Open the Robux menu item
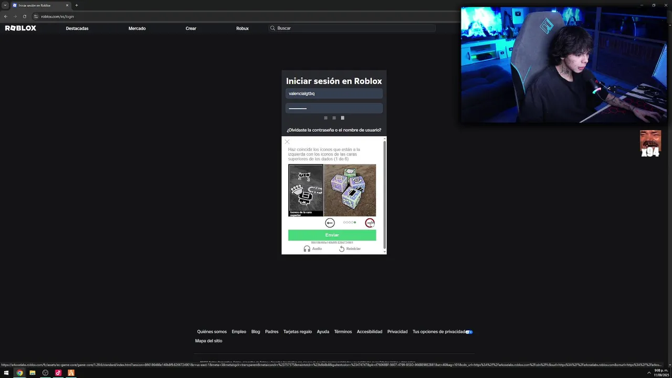Screen dimensions: 672x378 click(x=243, y=28)
